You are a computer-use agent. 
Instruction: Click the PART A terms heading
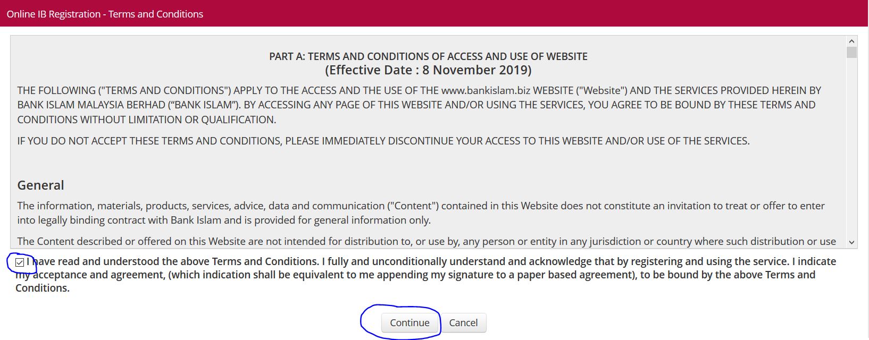click(428, 56)
